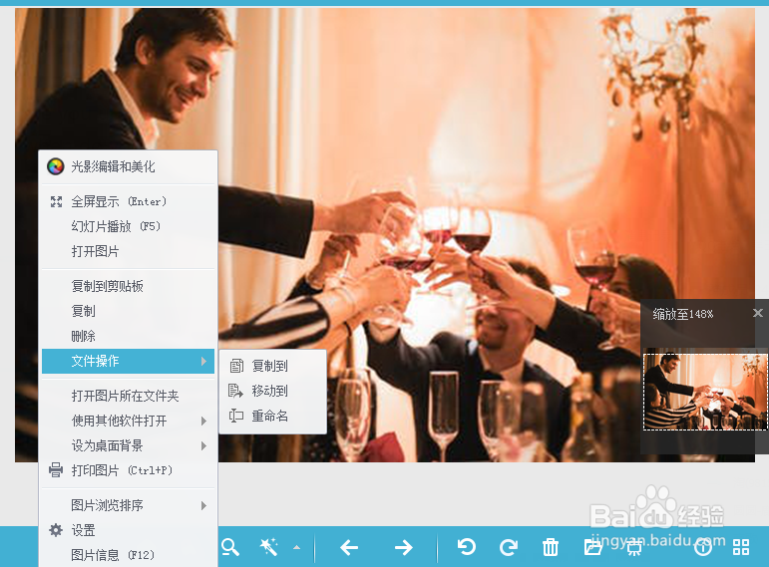Choose 打开图片 menu entry
This screenshot has height=567, width=769.
(128, 251)
